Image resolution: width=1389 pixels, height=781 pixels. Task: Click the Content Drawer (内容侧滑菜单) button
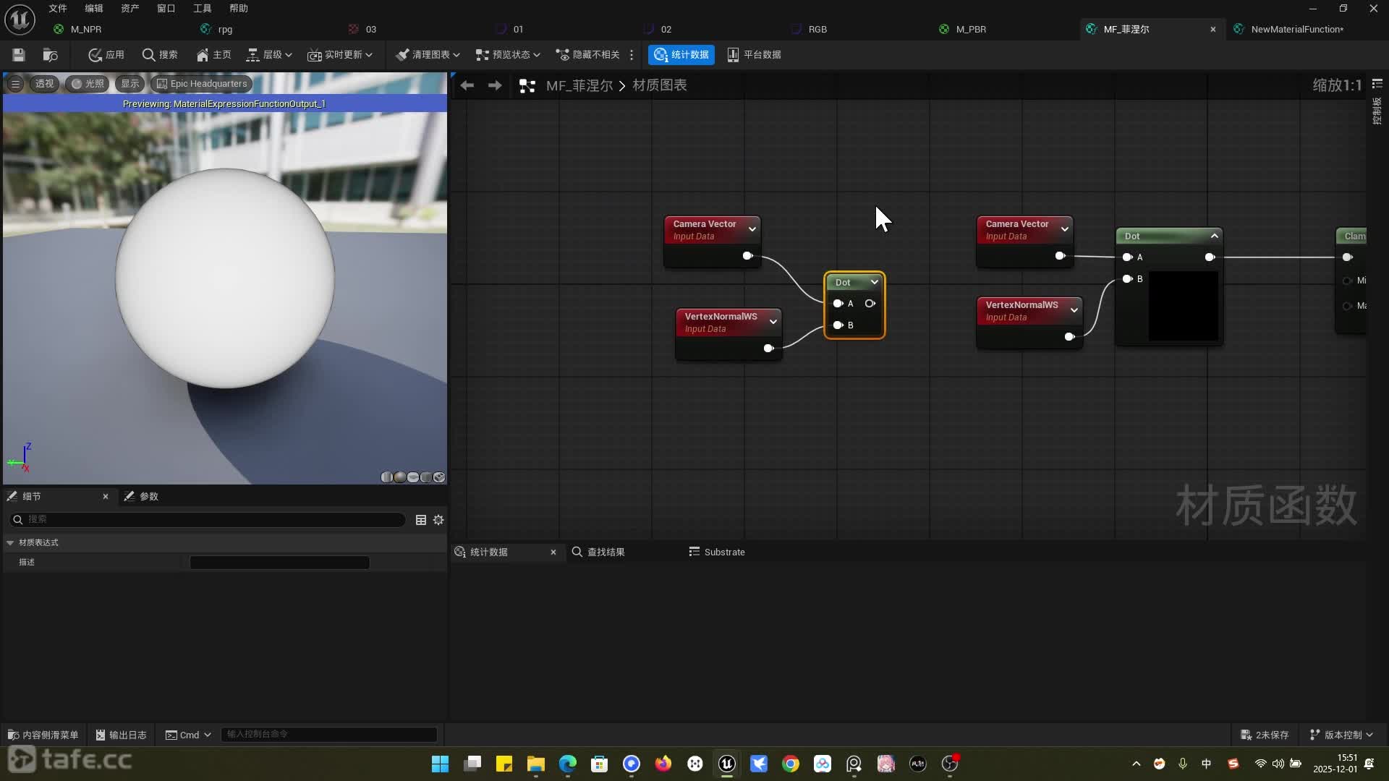43,735
